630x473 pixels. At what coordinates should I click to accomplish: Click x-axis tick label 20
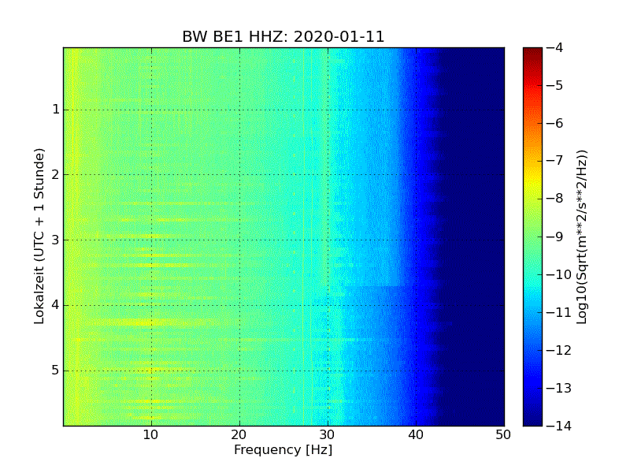click(x=239, y=435)
